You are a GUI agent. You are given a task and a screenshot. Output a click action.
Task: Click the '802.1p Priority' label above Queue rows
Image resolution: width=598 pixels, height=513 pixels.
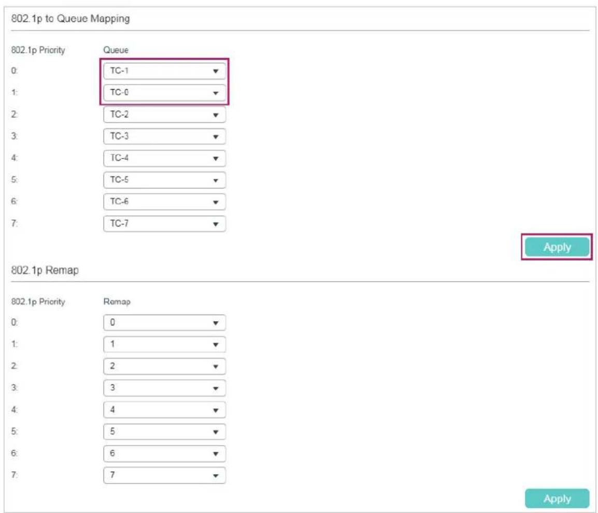point(38,50)
